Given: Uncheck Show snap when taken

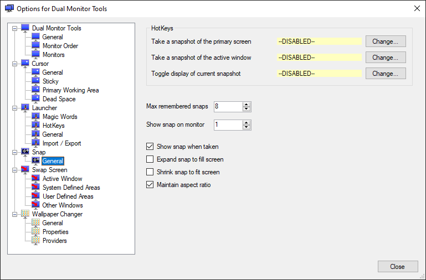Looking at the screenshot, I should (150, 147).
